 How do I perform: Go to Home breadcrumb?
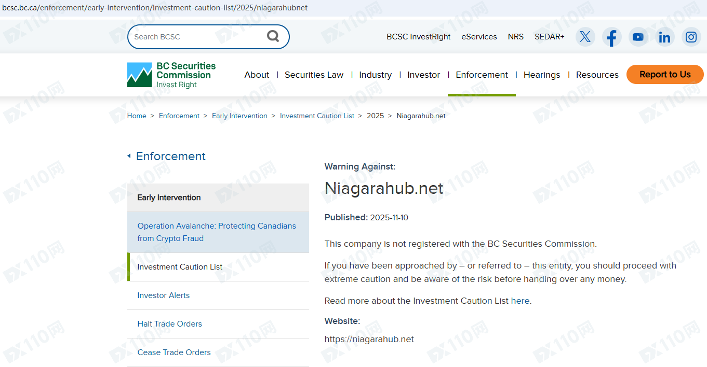click(137, 116)
